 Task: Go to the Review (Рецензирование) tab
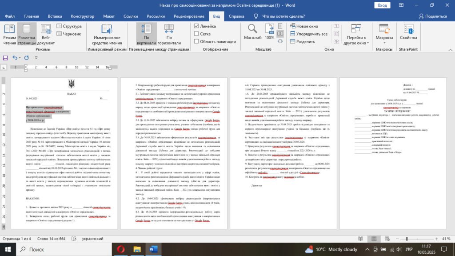189,16
